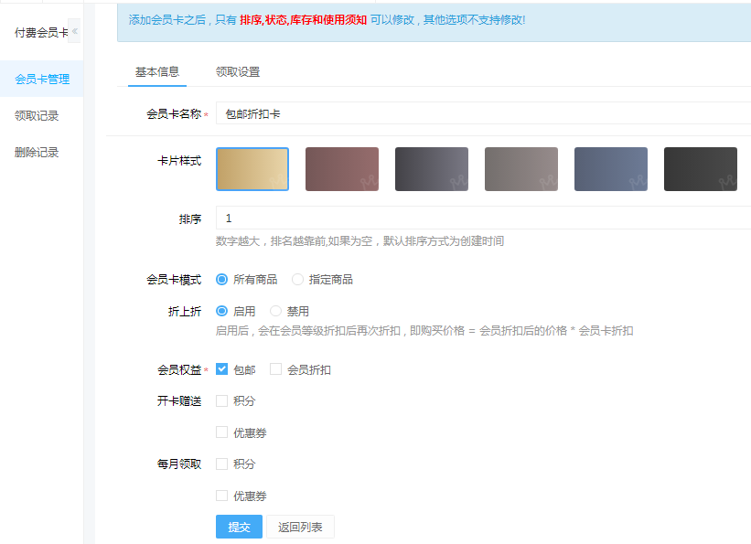Collapse the sidebar with the double-chevron icon
The image size is (751, 544).
pyautogui.click(x=75, y=31)
